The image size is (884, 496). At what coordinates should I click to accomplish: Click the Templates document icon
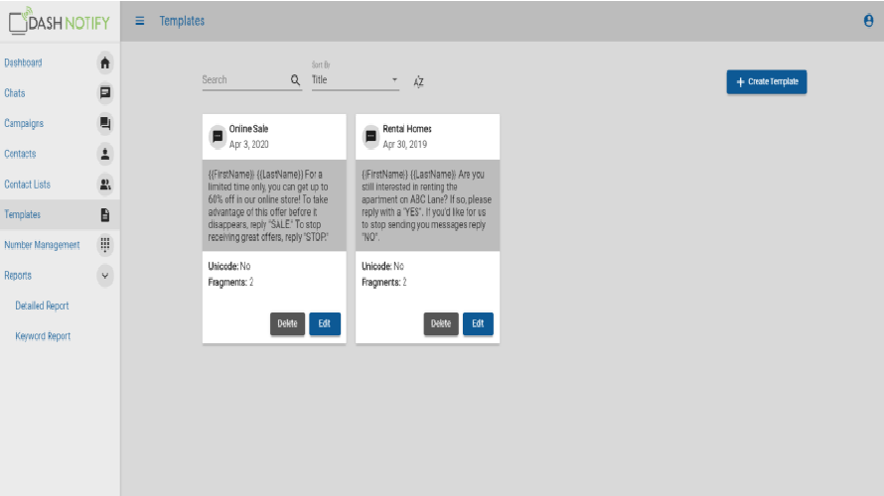coord(105,214)
